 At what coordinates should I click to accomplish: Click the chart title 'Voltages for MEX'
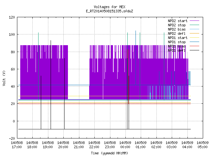[x=109, y=7]
